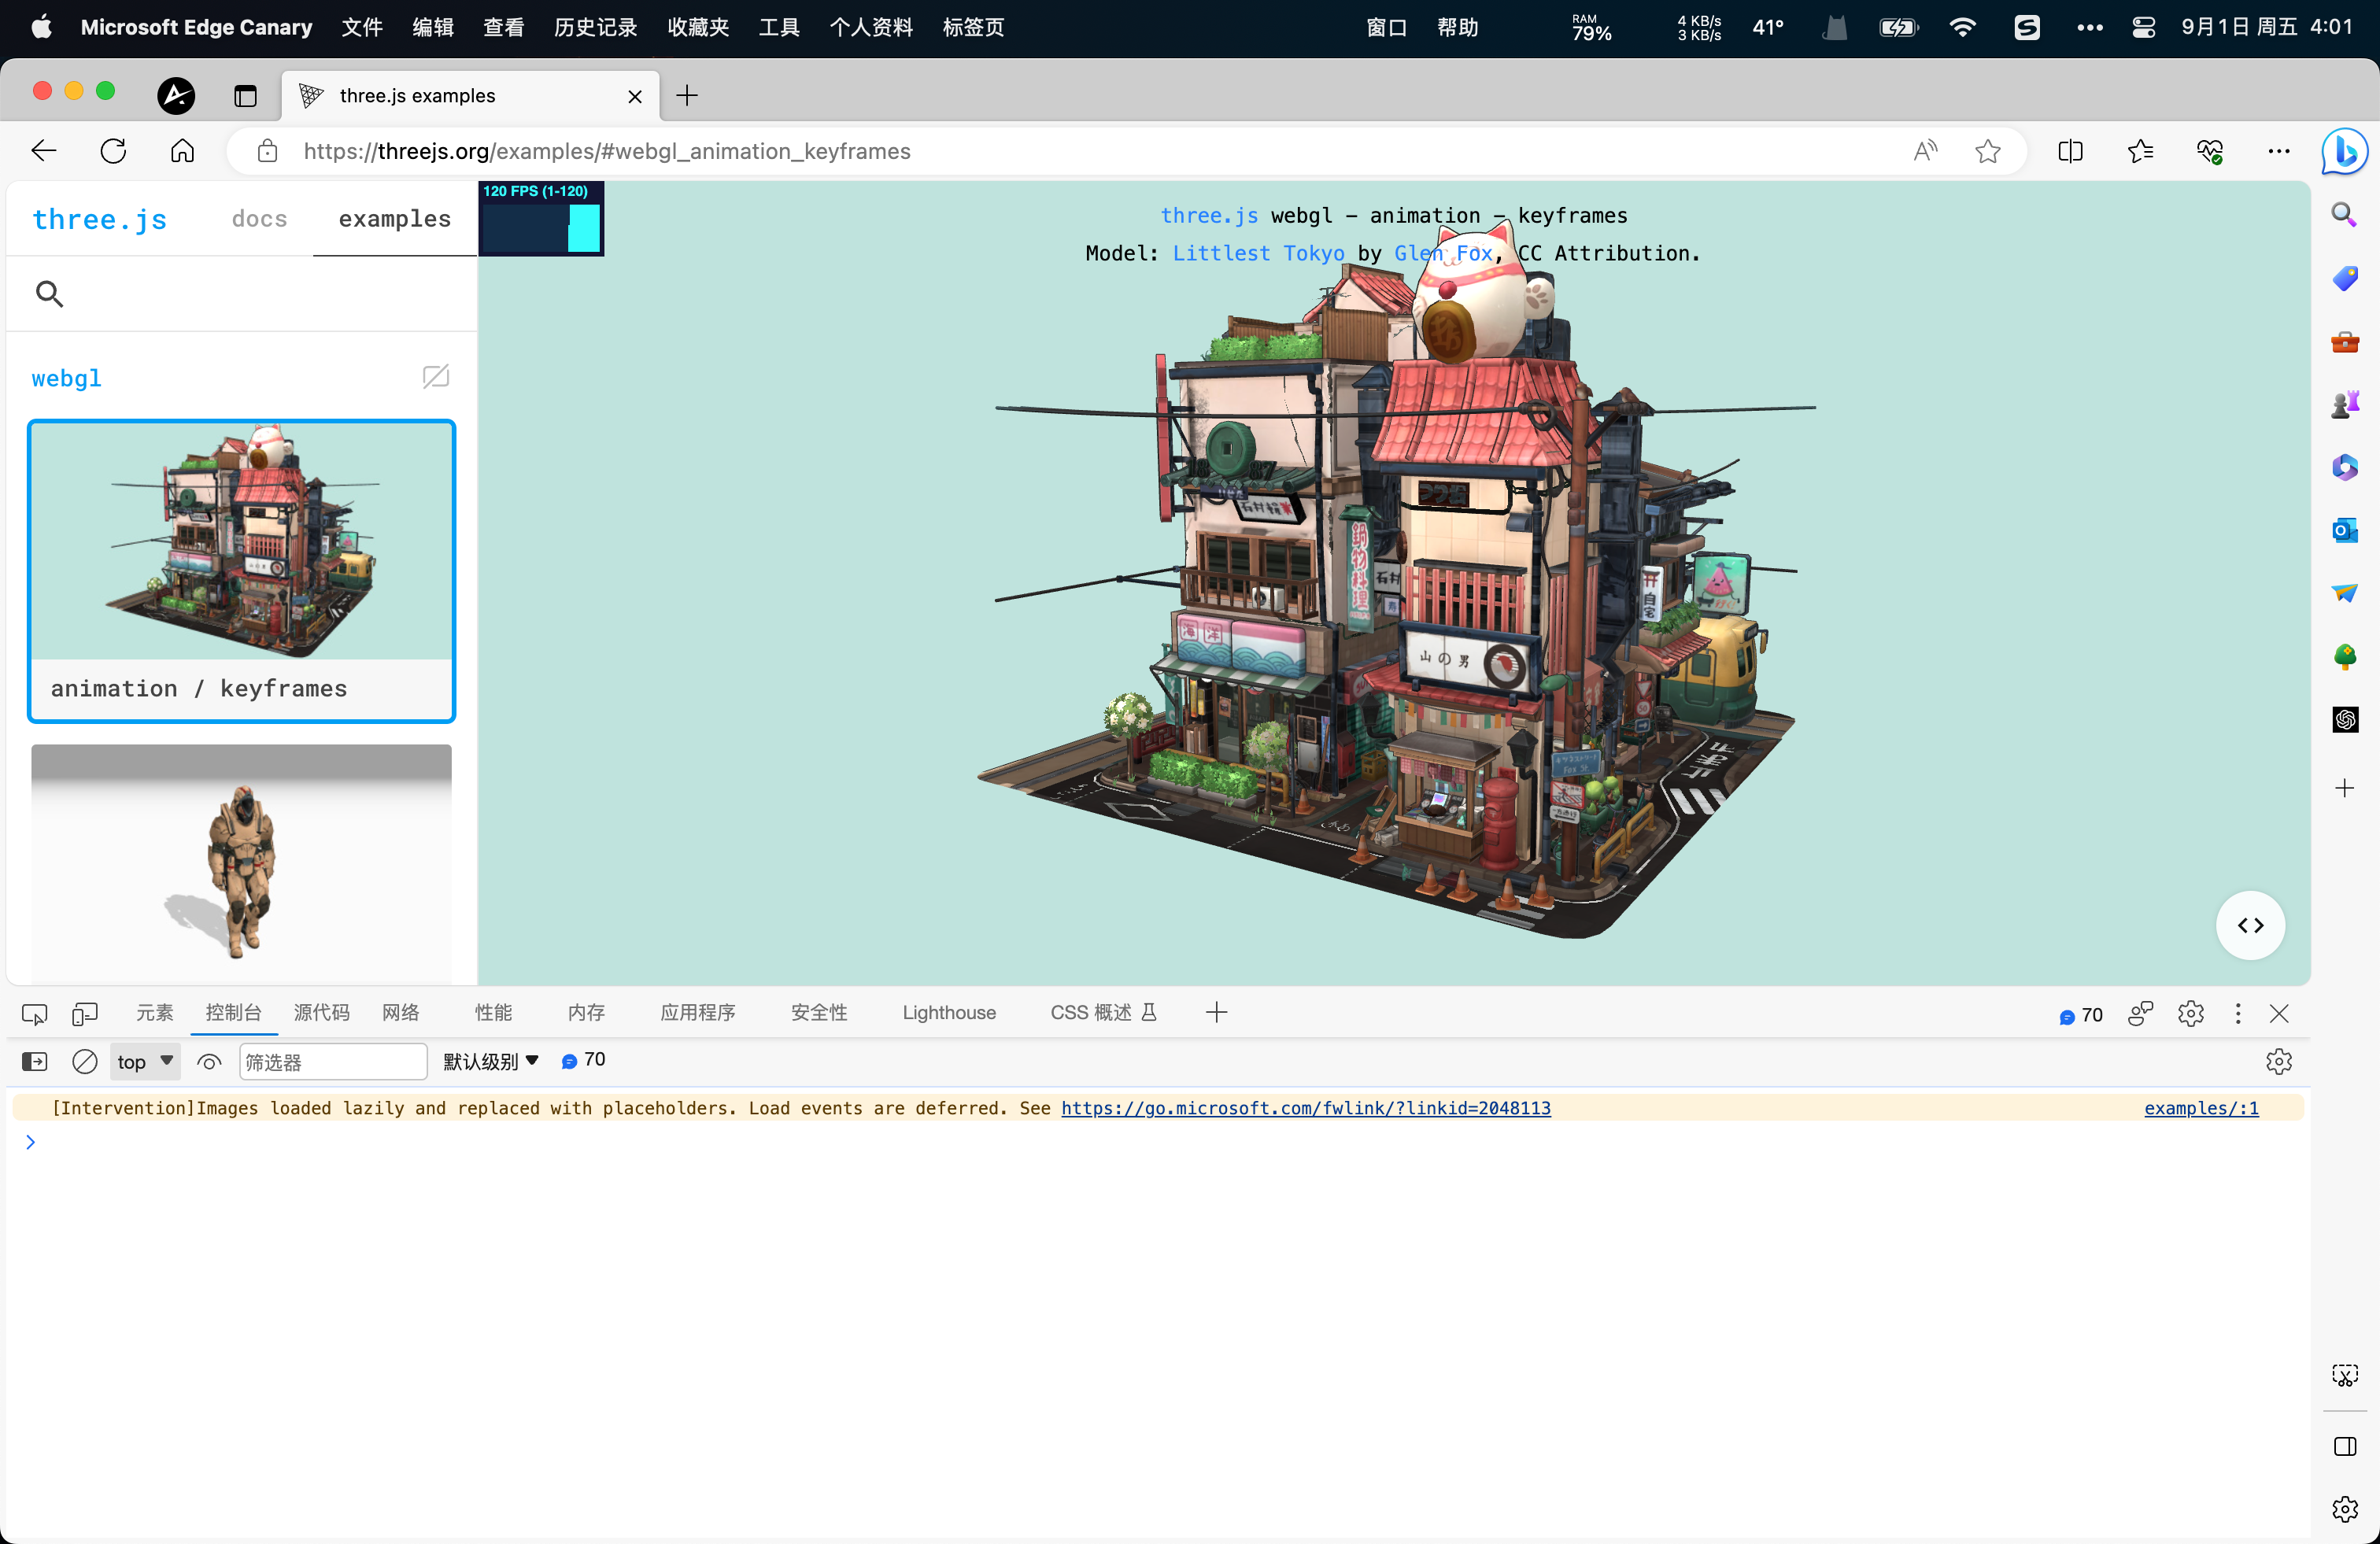Open sidebar paper plane Drop icon
This screenshot has width=2380, height=1544.
coord(2344,593)
